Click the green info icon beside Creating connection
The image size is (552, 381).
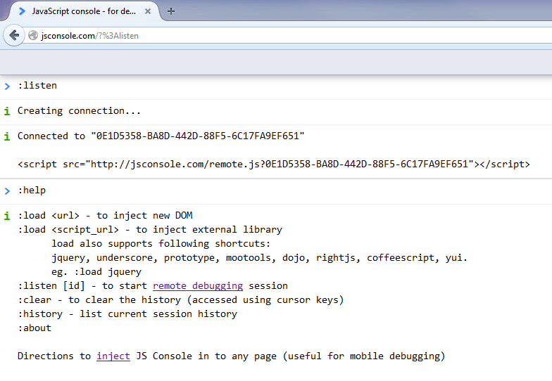7,111
